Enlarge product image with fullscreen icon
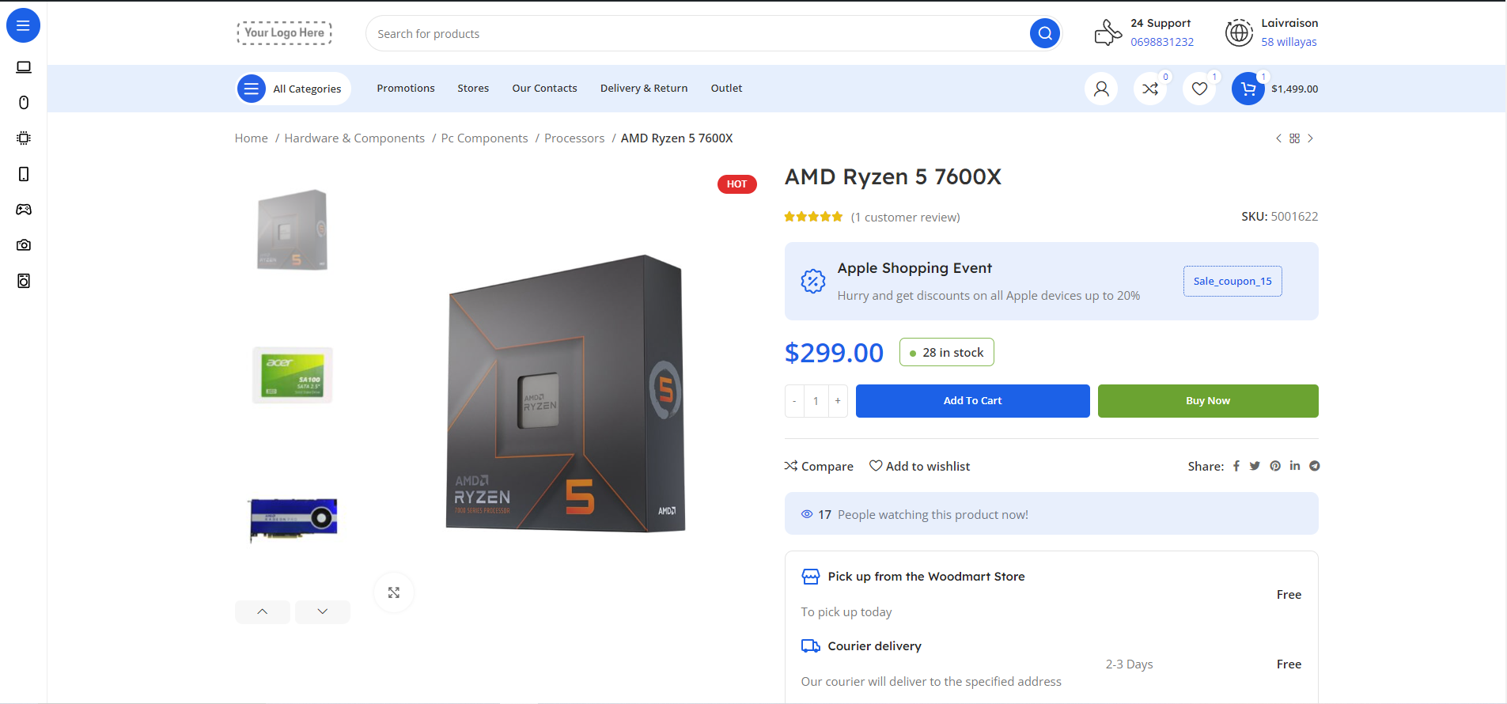The width and height of the screenshot is (1507, 704). click(x=394, y=592)
